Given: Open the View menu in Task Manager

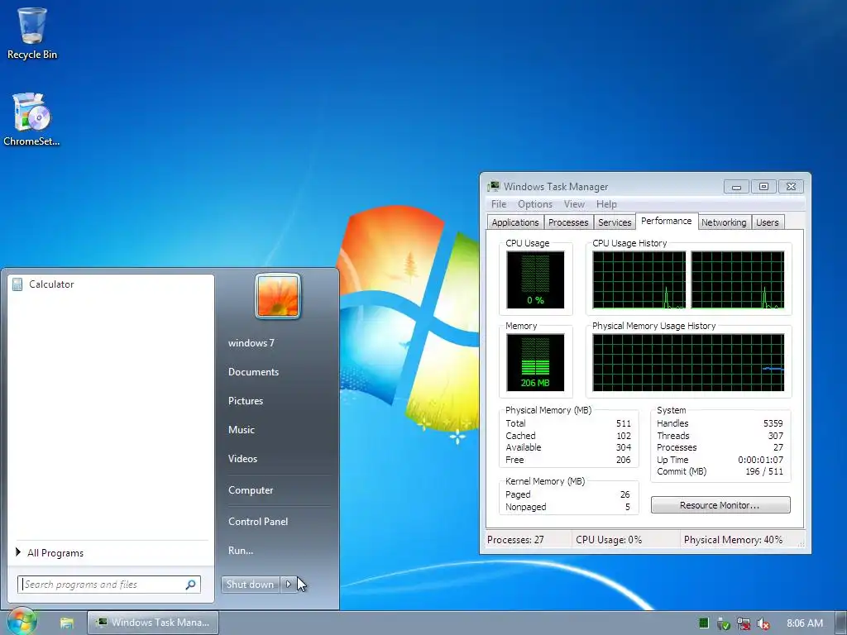Looking at the screenshot, I should pos(574,204).
